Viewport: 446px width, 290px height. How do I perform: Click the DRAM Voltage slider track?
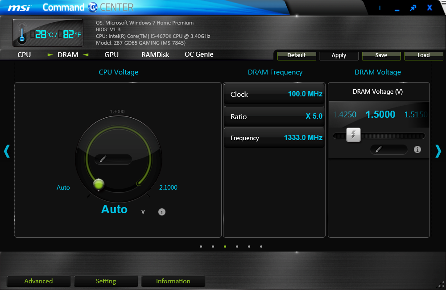[379, 136]
